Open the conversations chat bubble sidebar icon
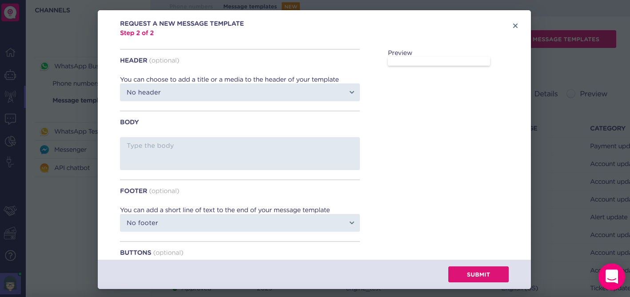The image size is (630, 297). pyautogui.click(x=10, y=119)
